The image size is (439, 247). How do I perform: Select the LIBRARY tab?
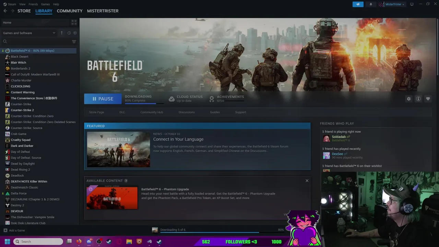click(x=44, y=11)
